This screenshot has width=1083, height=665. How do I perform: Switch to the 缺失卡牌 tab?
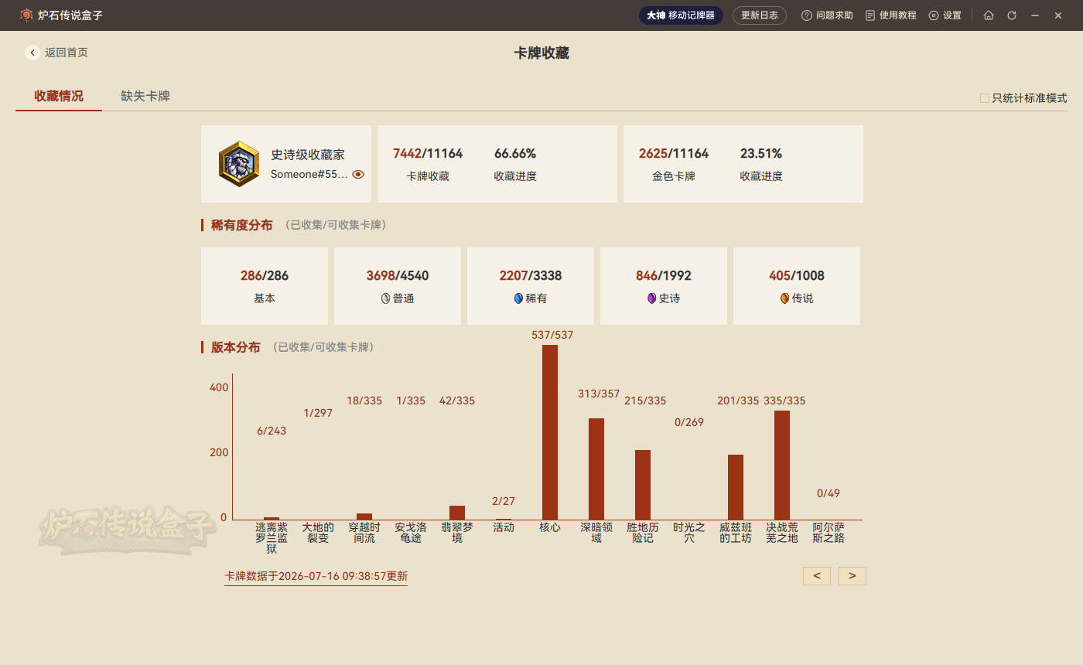point(145,97)
